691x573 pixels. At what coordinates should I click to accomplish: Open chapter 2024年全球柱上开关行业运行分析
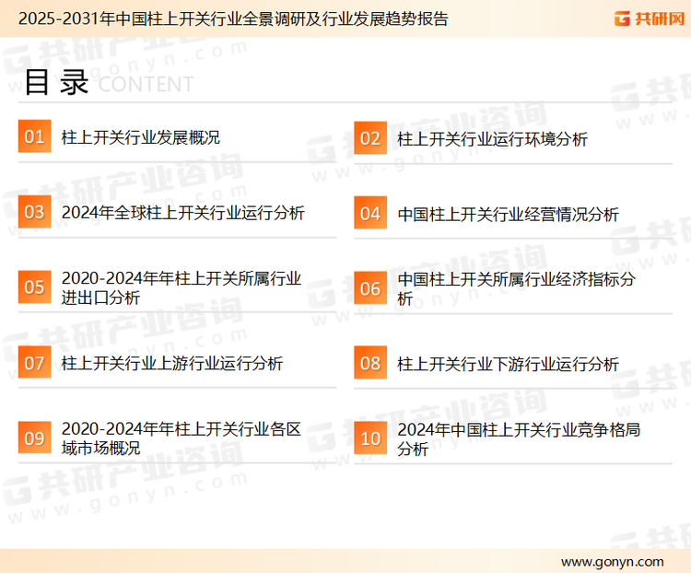coord(183,213)
